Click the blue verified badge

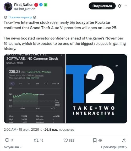pyautogui.click(x=41, y=5)
